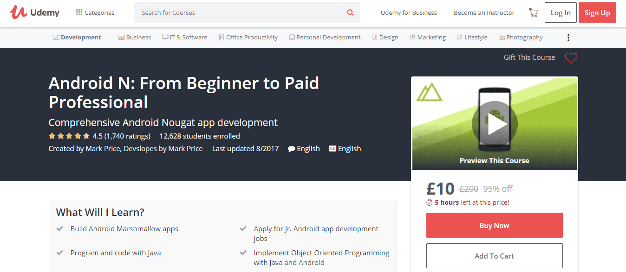Screen dimensions: 626x272
Task: Click the Last updated 8/2017 text
Action: [245, 149]
